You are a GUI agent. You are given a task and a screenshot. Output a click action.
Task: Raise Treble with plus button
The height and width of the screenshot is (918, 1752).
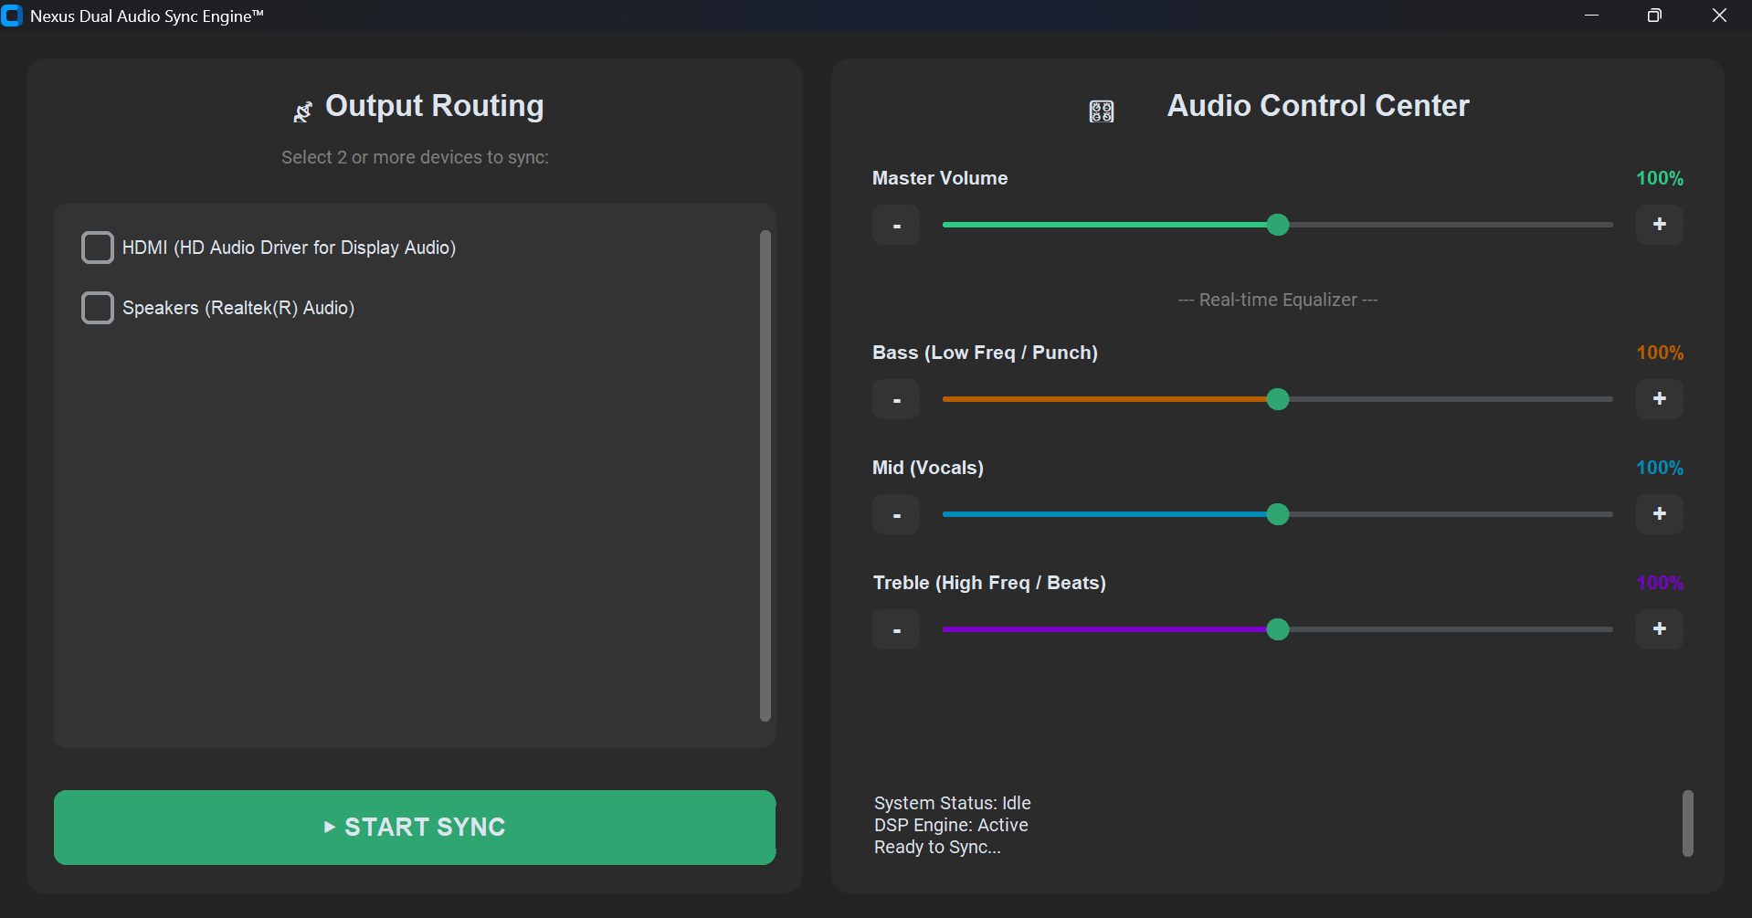coord(1660,629)
